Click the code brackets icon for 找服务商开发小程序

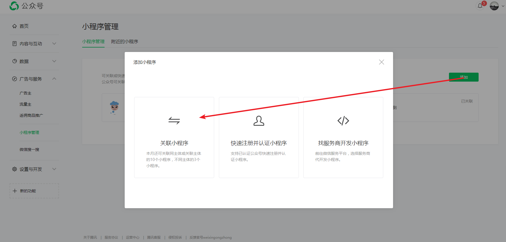click(343, 121)
